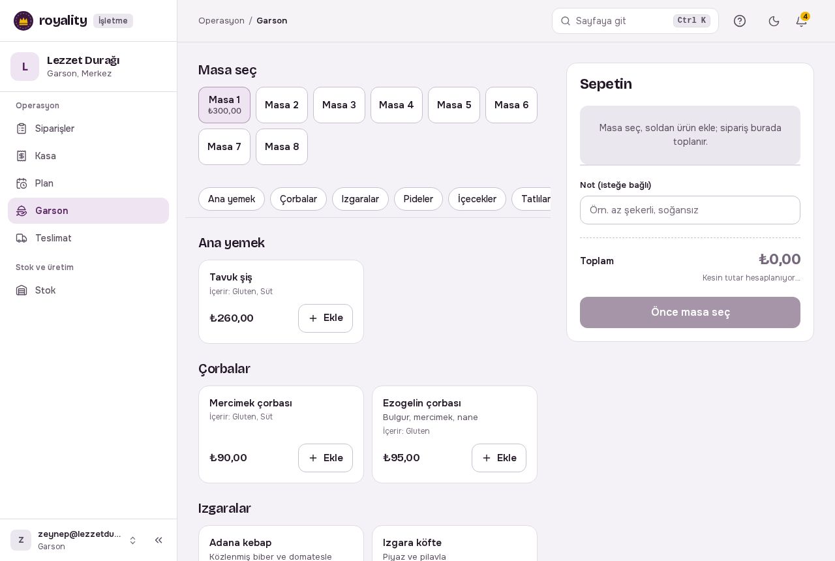Open Siparişler in the sidebar
Image resolution: width=835 pixels, height=561 pixels.
tap(88, 129)
